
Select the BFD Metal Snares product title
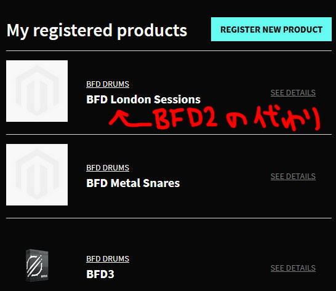tap(133, 183)
